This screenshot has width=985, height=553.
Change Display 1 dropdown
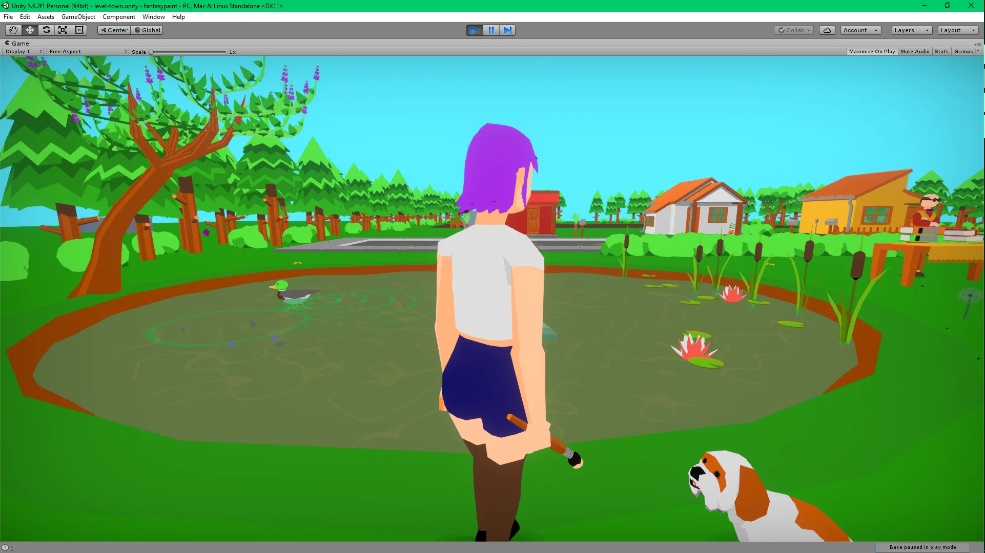(x=24, y=52)
